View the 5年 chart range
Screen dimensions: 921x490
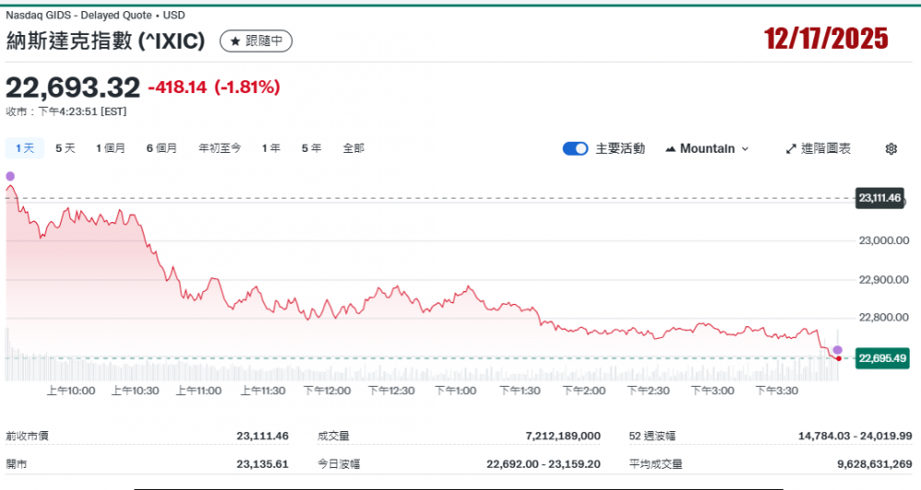[x=311, y=148]
